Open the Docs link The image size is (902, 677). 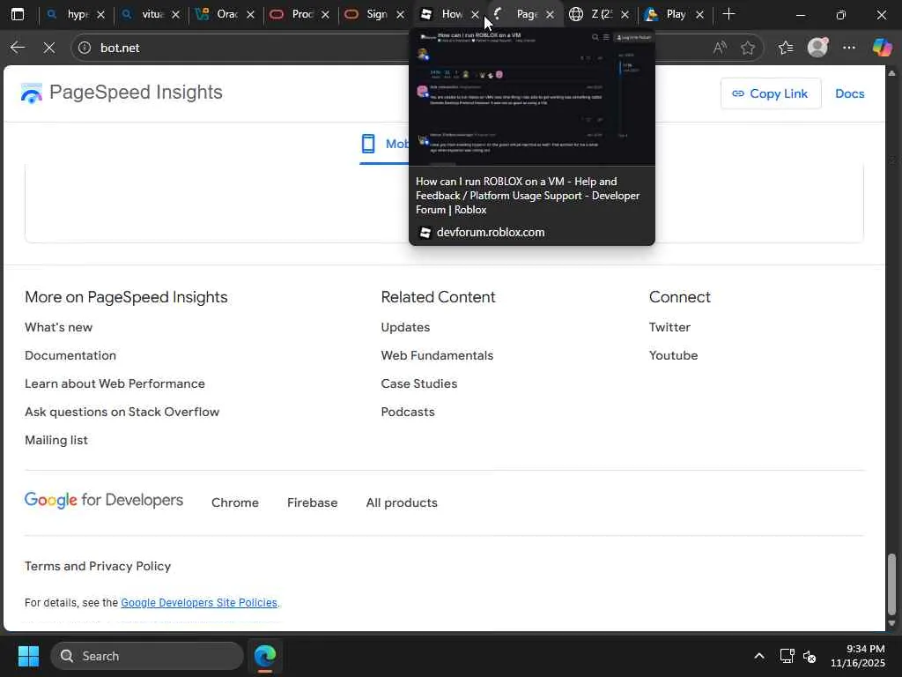coord(850,93)
